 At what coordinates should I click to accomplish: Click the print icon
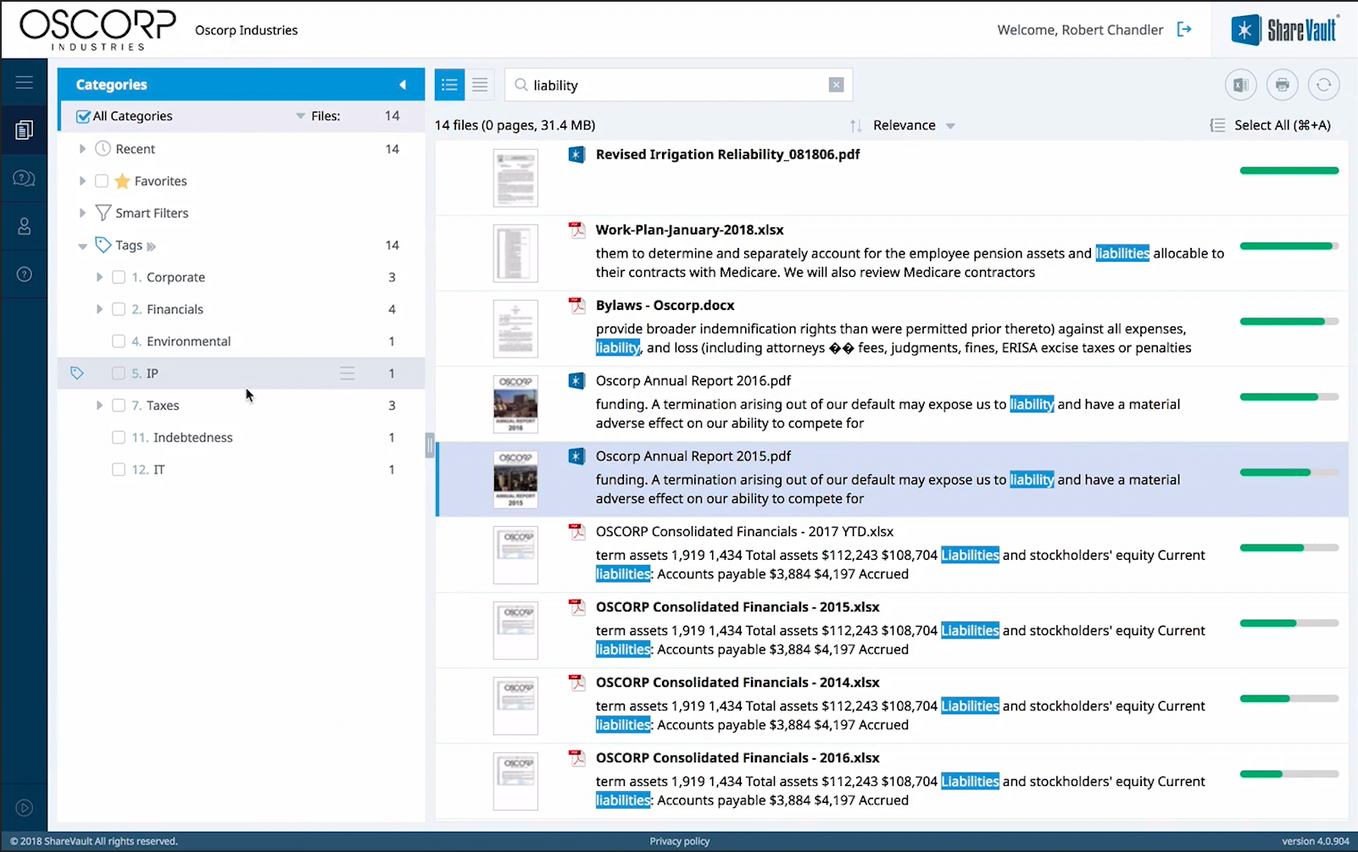(1283, 85)
